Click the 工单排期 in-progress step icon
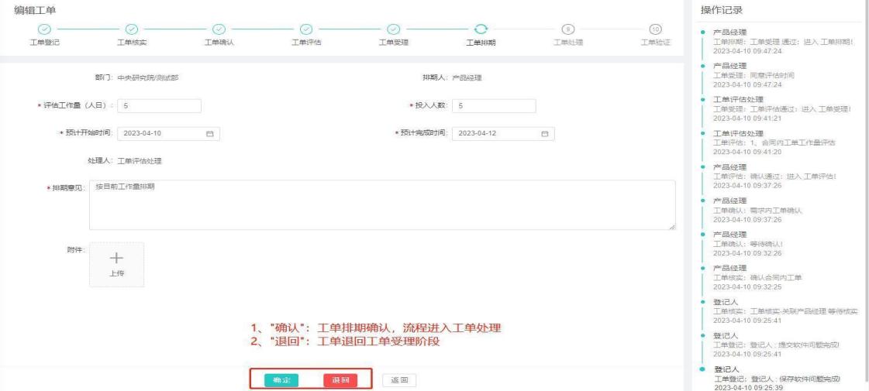869x391 pixels. tap(480, 29)
